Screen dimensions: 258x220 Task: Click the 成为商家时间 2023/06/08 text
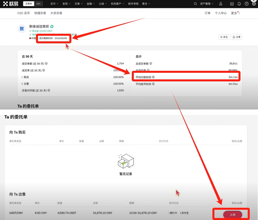[53, 38]
